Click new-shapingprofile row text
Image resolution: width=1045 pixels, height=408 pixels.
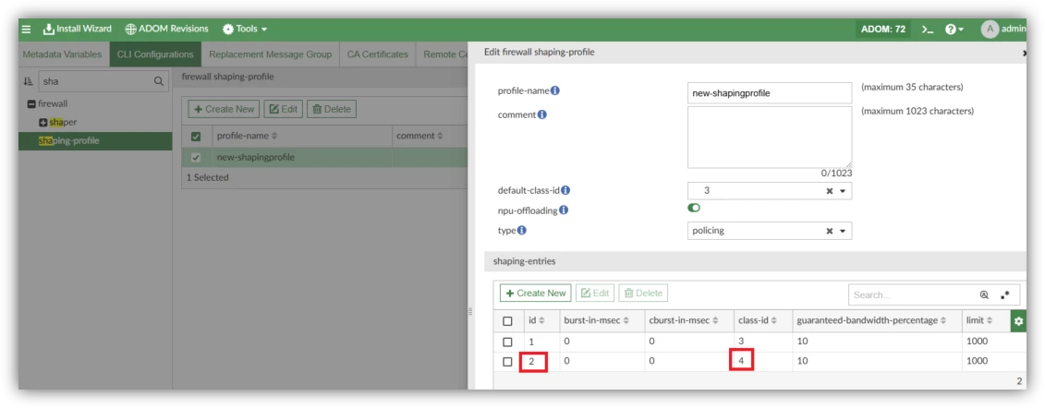coord(255,158)
